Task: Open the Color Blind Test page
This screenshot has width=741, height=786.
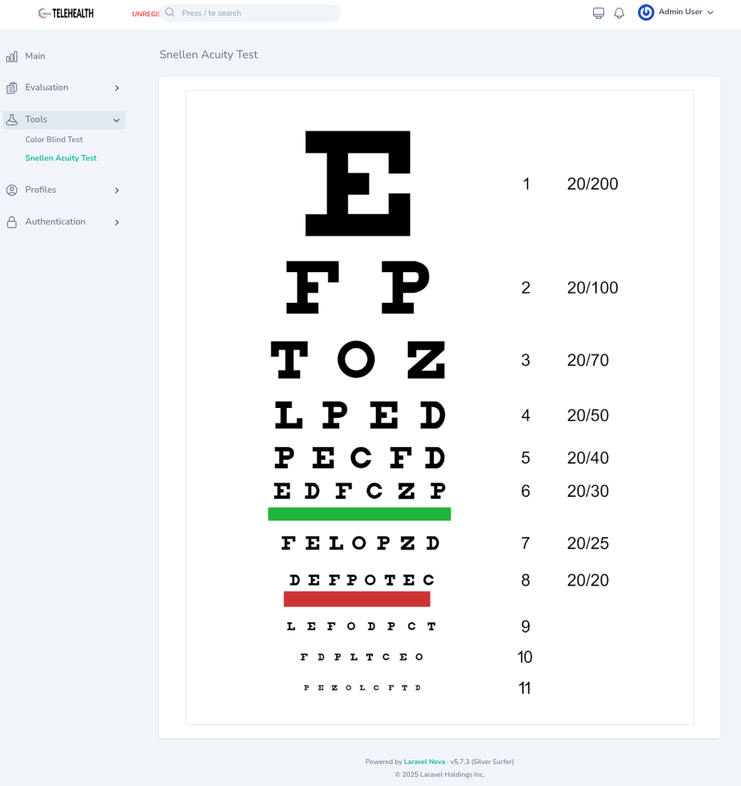Action: [x=54, y=139]
